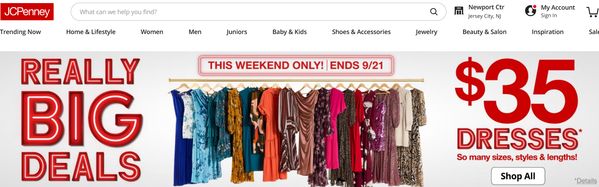Click the JCPenney logo
The width and height of the screenshot is (599, 187).
point(27,12)
